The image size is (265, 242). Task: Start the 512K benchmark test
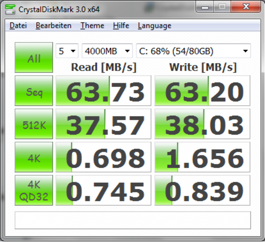point(34,124)
